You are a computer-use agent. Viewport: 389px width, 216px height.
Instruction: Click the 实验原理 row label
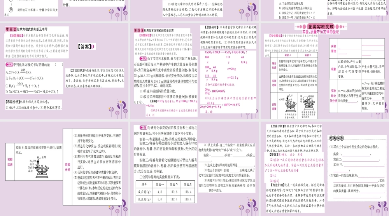coord(333,49)
